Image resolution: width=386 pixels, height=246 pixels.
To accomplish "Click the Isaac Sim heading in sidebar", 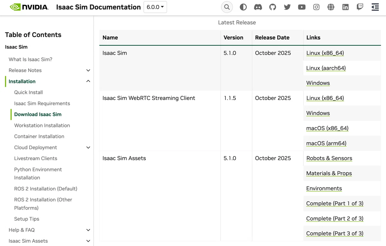I will (16, 47).
